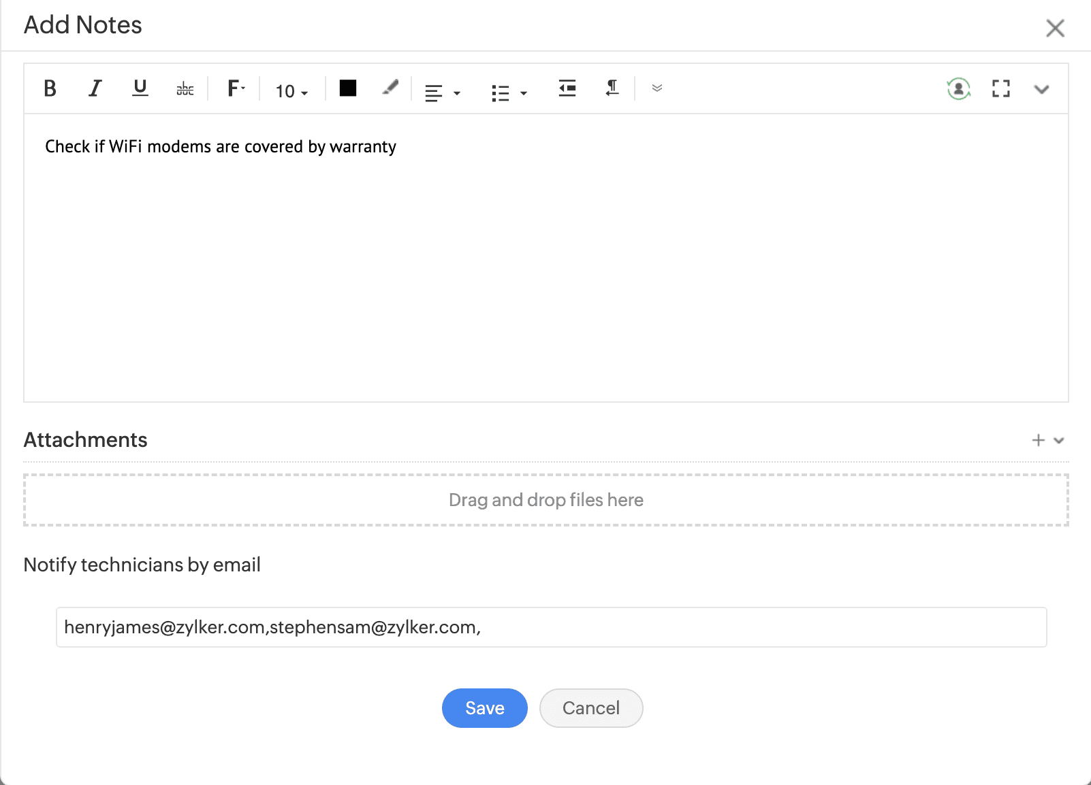Apply strikethrough to text
Image resolution: width=1091 pixels, height=785 pixels.
pos(185,88)
